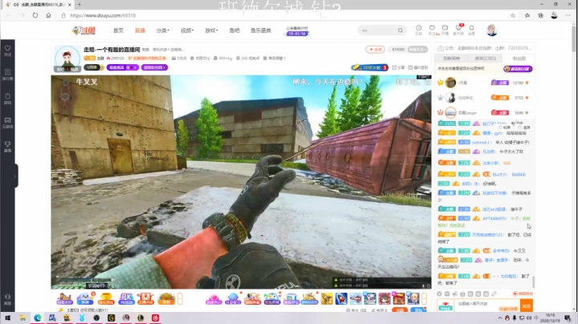Click the third-ranked fan avatar with bronze crown

(450, 112)
